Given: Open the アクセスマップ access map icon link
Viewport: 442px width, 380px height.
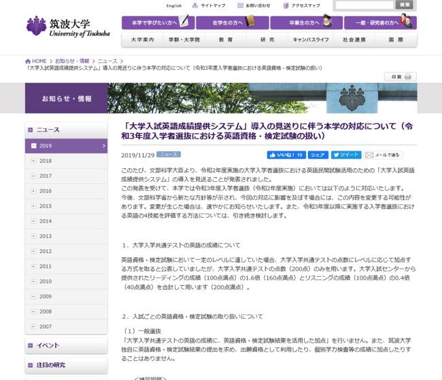Looking at the screenshot, I should coord(302,5).
